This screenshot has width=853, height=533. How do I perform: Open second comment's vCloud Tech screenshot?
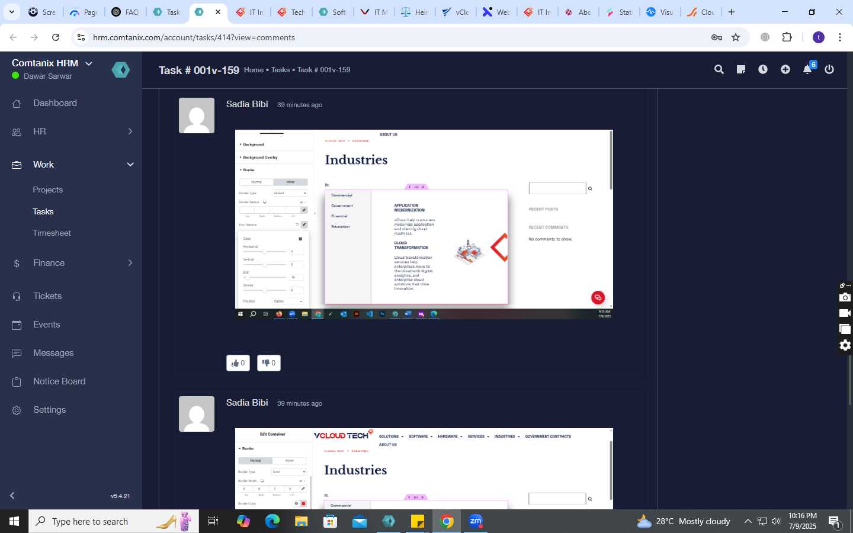point(424,468)
